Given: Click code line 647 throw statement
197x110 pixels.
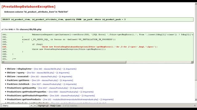Looking at the screenshot, I should (69, 49).
